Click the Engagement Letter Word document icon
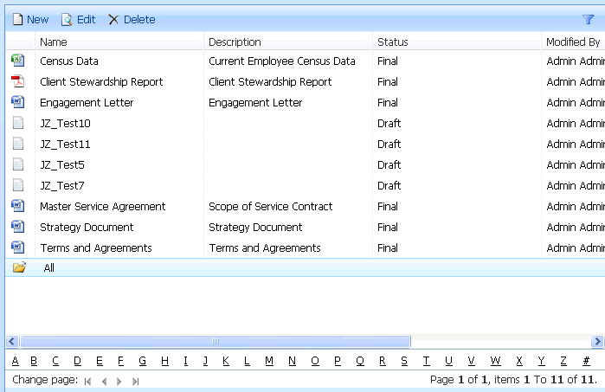Screen dimensions: 605x392 point(18,103)
